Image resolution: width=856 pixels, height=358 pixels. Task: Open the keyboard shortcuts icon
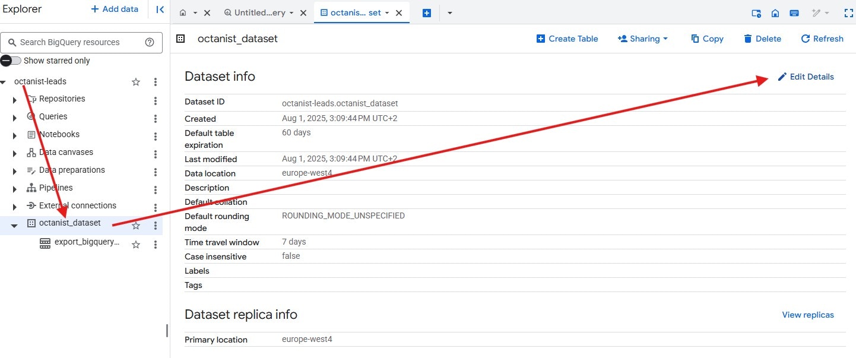[x=794, y=13]
